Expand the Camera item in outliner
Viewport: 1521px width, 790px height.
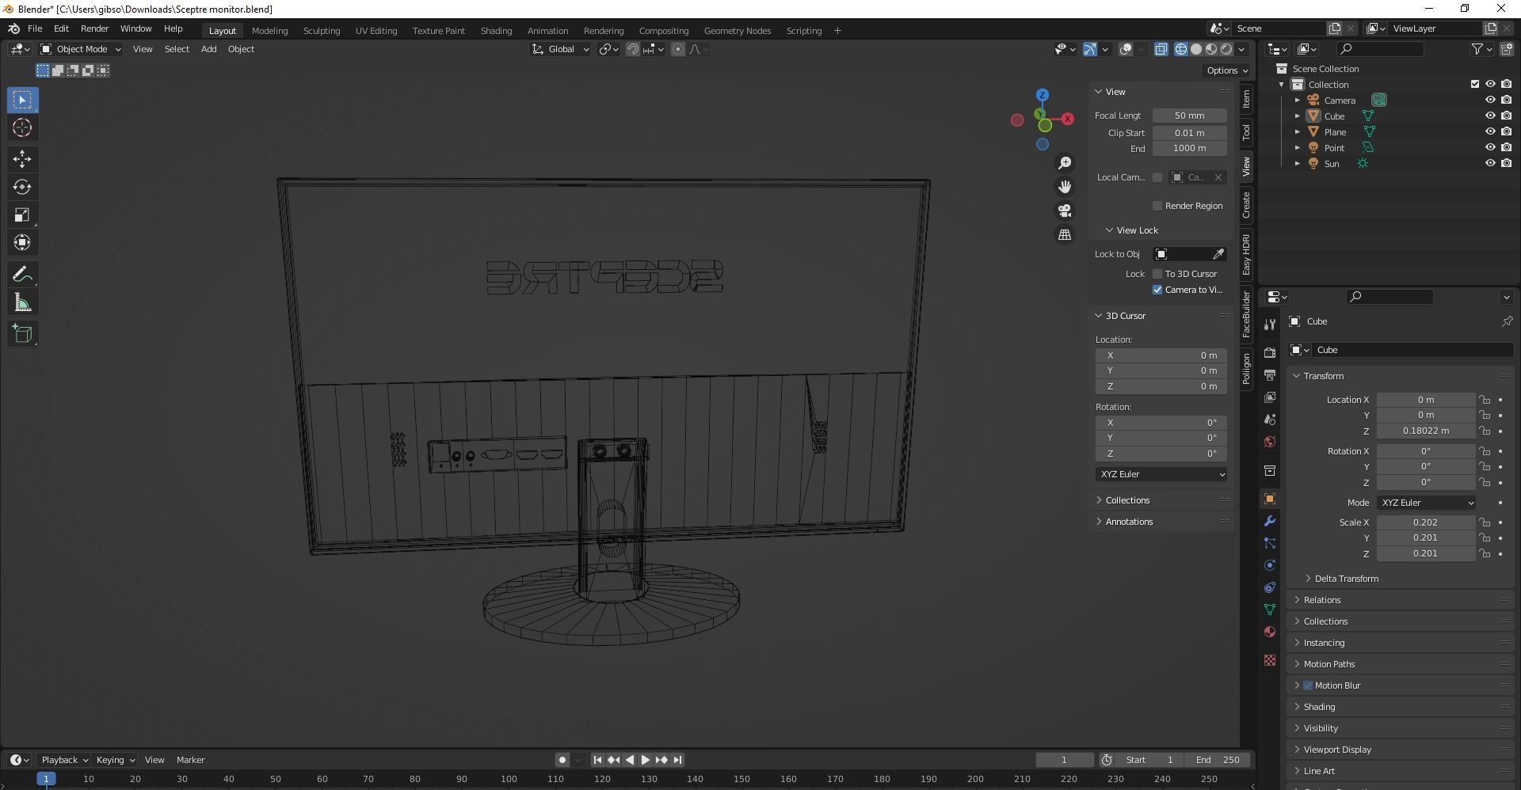[x=1297, y=100]
